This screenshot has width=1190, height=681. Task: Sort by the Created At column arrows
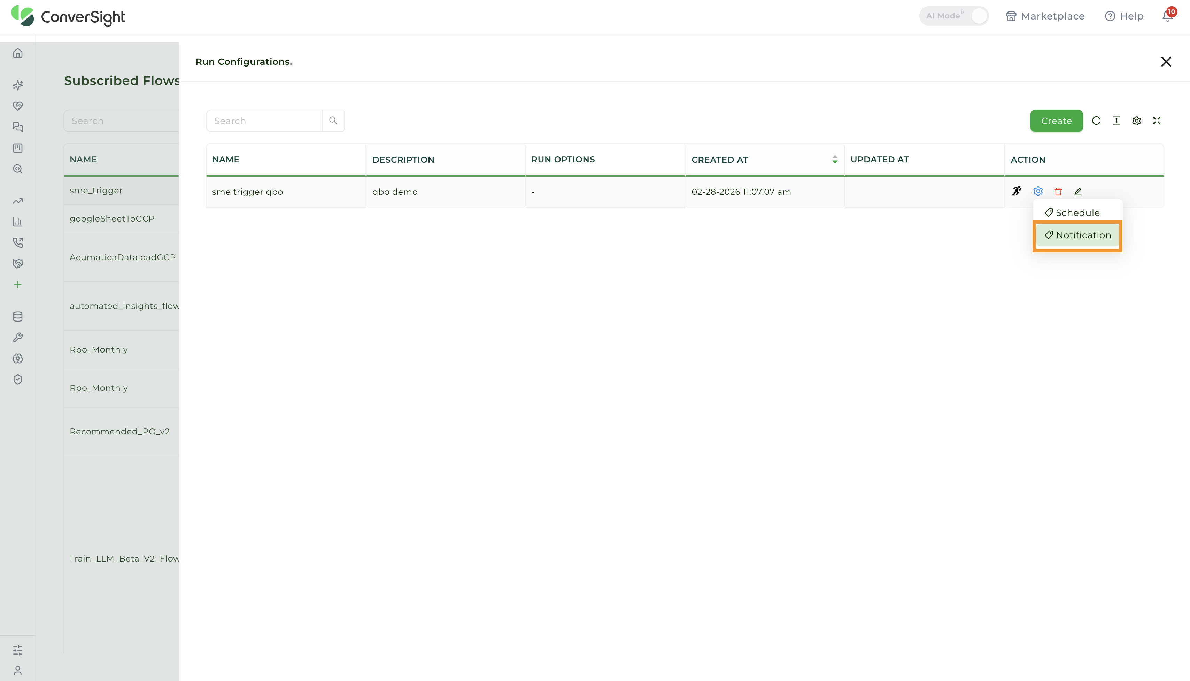pyautogui.click(x=835, y=160)
